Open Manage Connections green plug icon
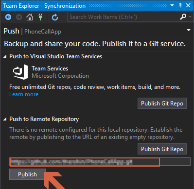The width and height of the screenshot is (194, 189). [40, 17]
